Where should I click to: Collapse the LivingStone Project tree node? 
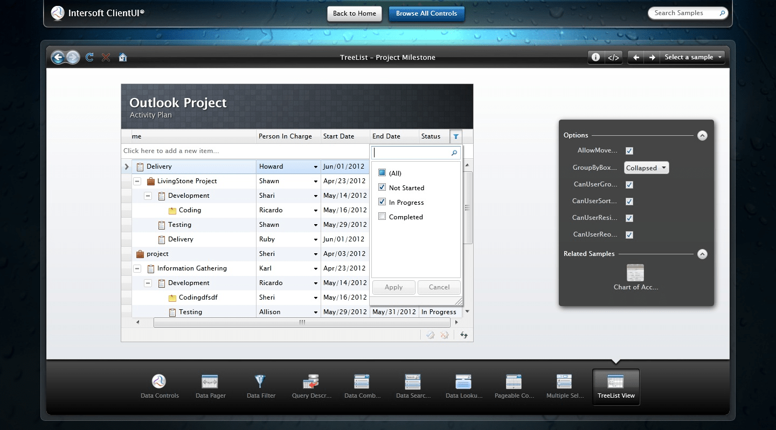pyautogui.click(x=137, y=181)
